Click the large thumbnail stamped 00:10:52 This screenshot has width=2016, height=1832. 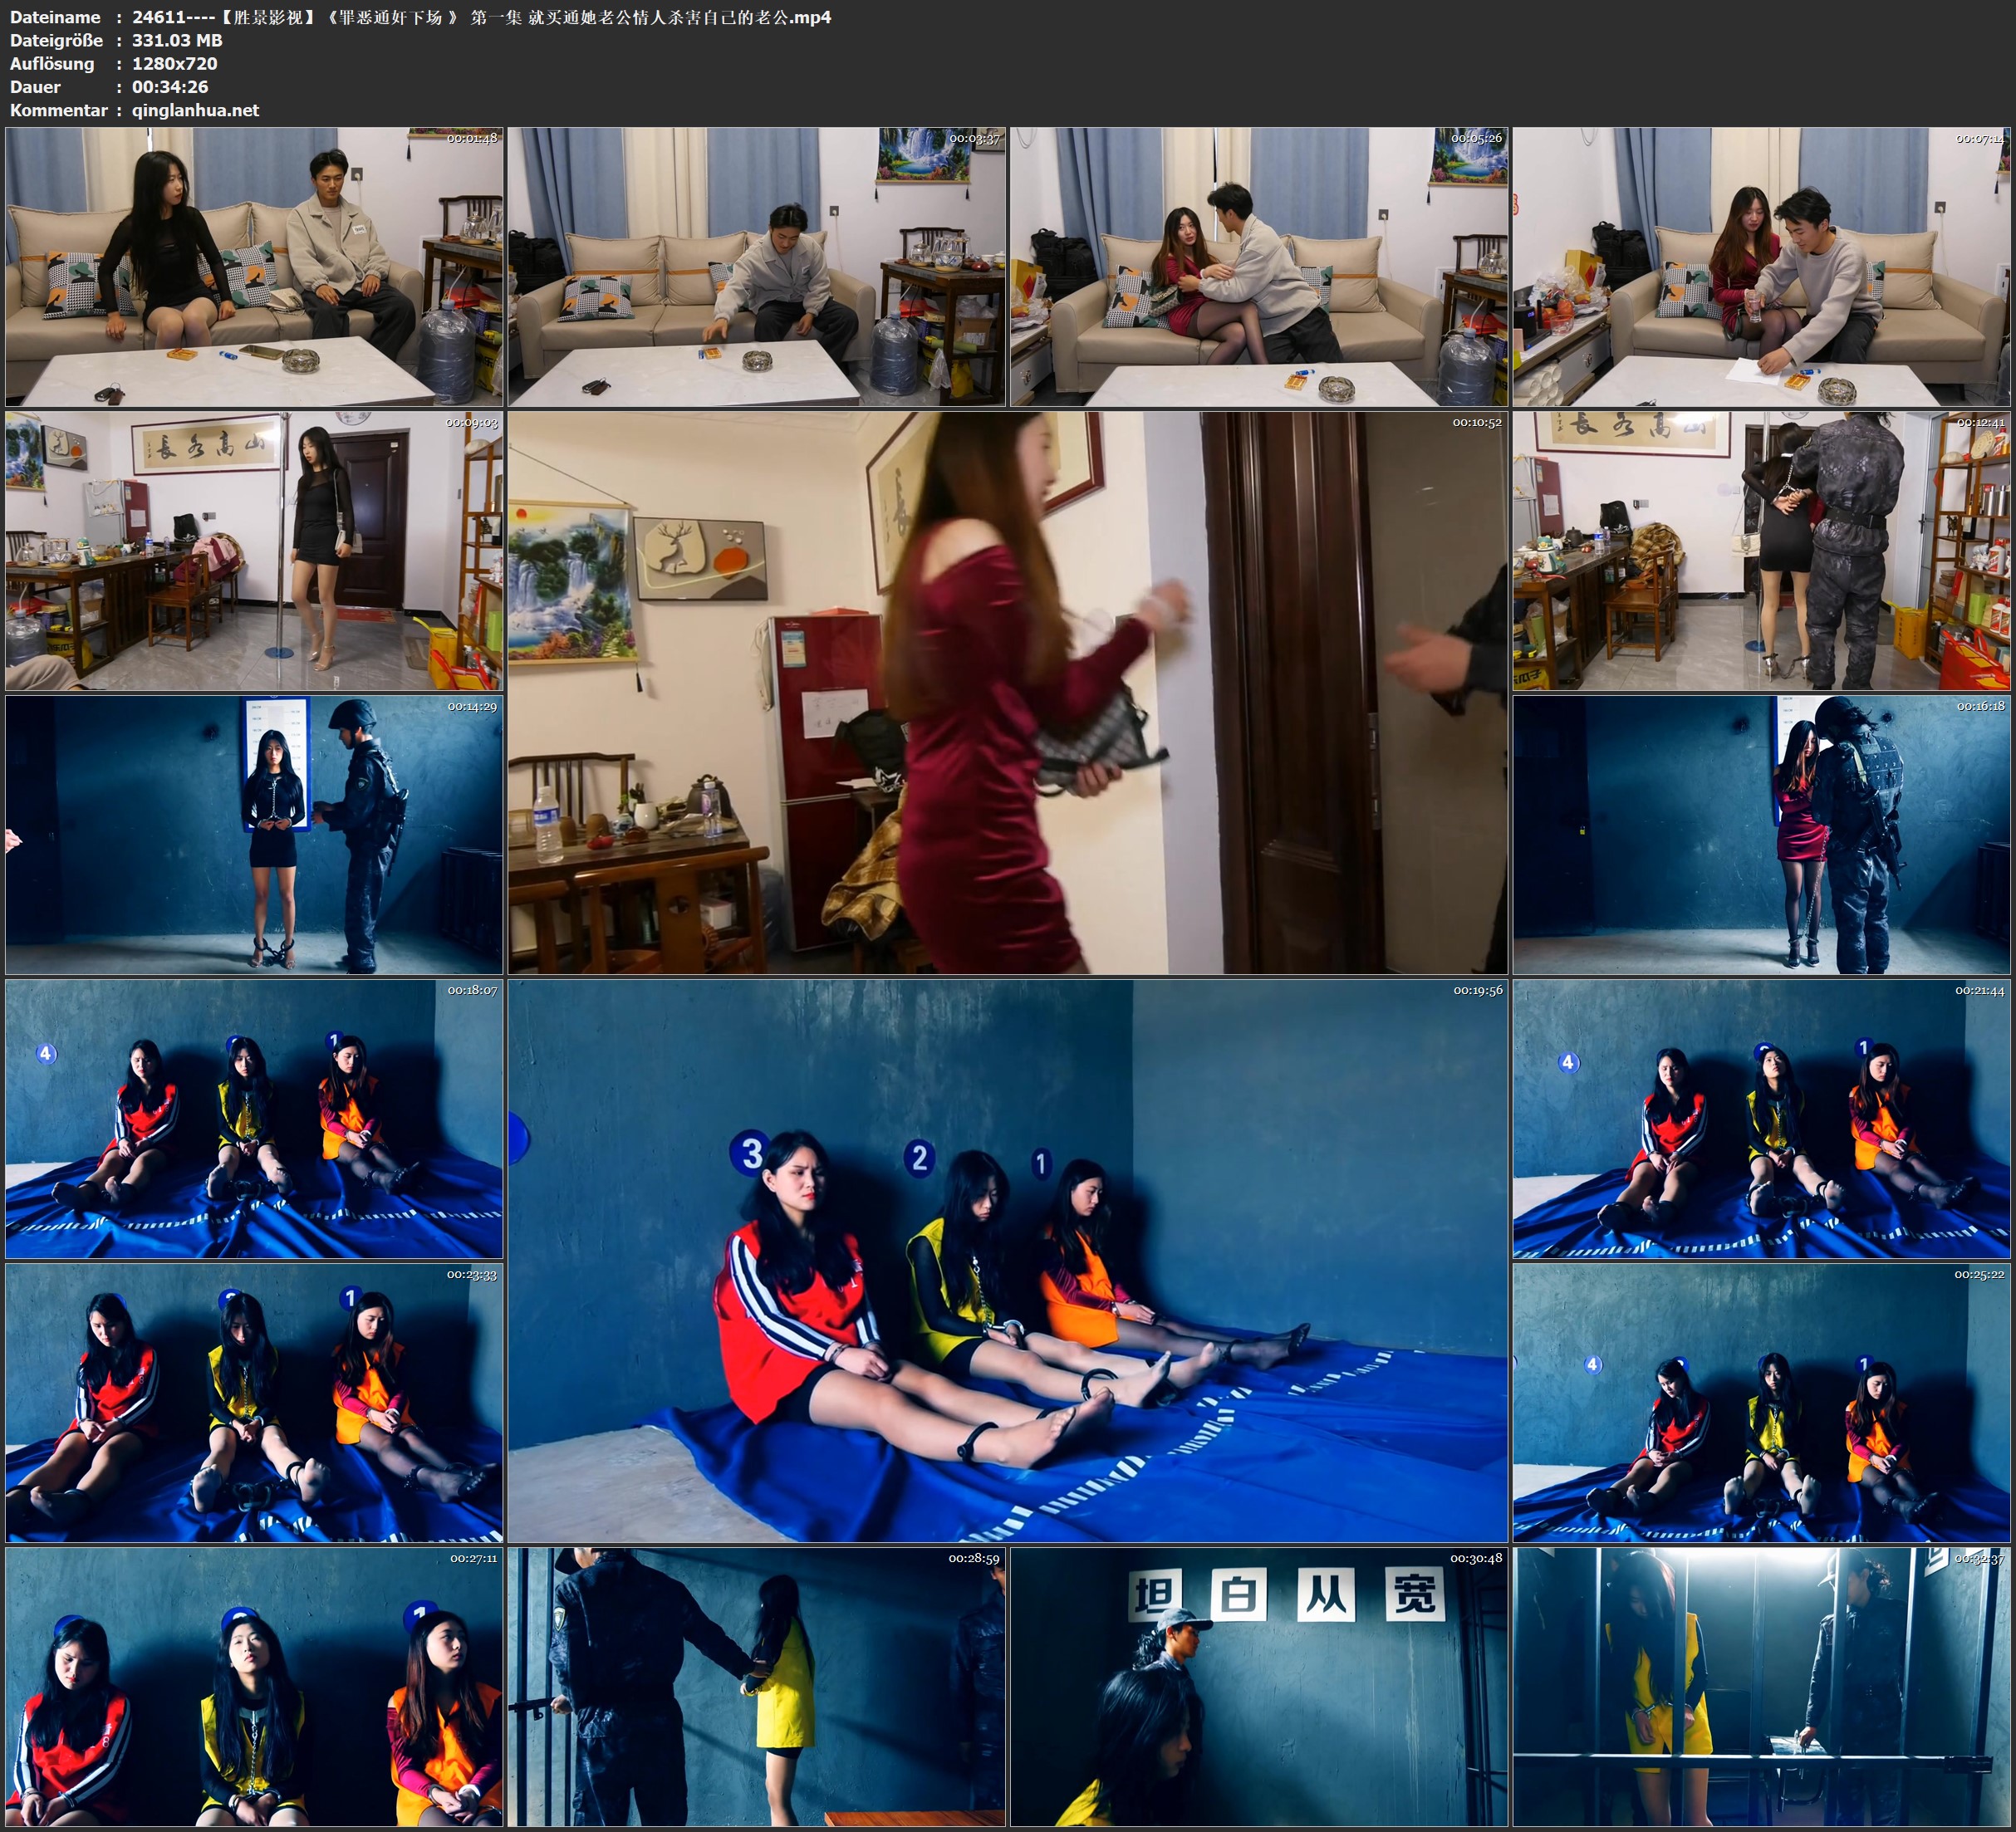pyautogui.click(x=1007, y=692)
